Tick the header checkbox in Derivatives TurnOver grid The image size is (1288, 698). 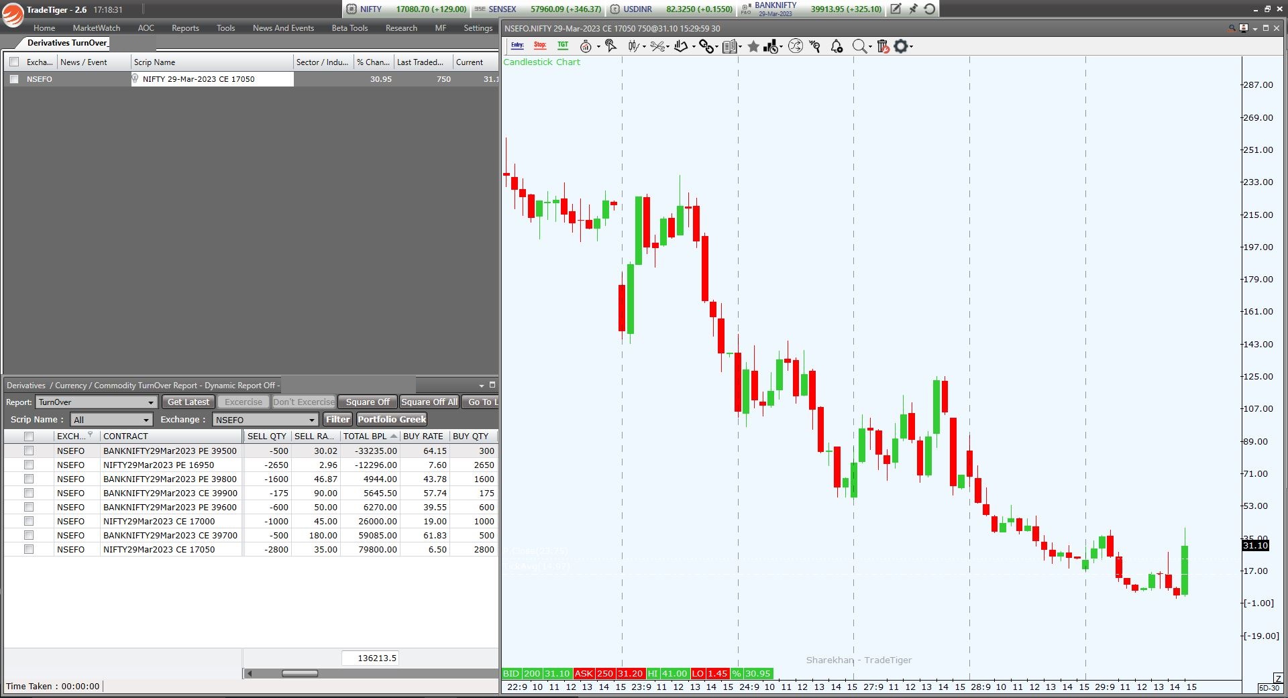pyautogui.click(x=14, y=62)
